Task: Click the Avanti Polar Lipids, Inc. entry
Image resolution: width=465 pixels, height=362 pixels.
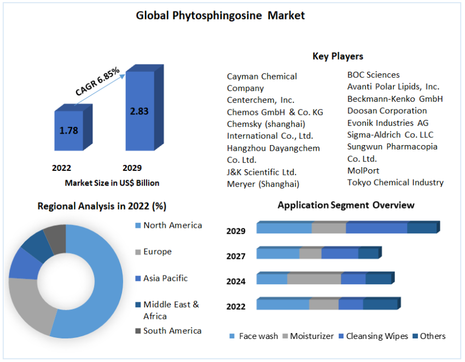Action: pos(393,87)
